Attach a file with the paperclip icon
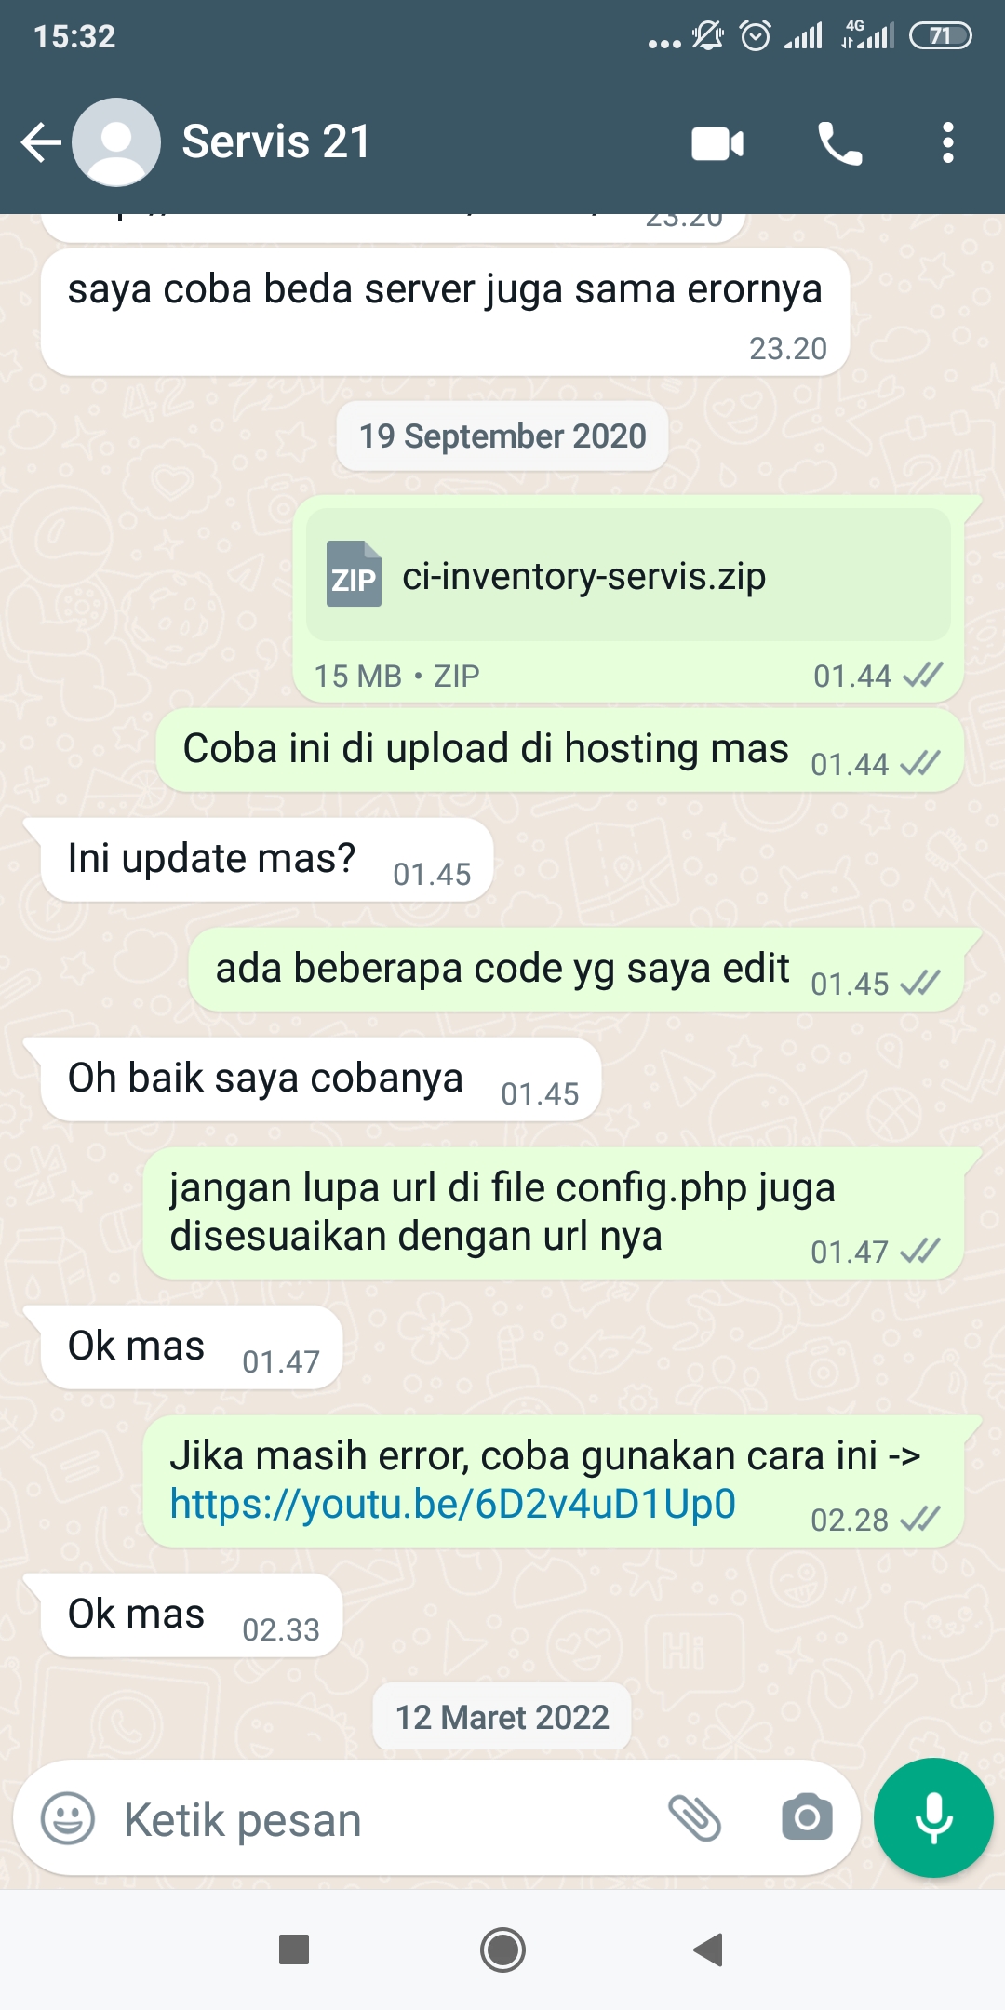This screenshot has height=2010, width=1005. pyautogui.click(x=695, y=1818)
